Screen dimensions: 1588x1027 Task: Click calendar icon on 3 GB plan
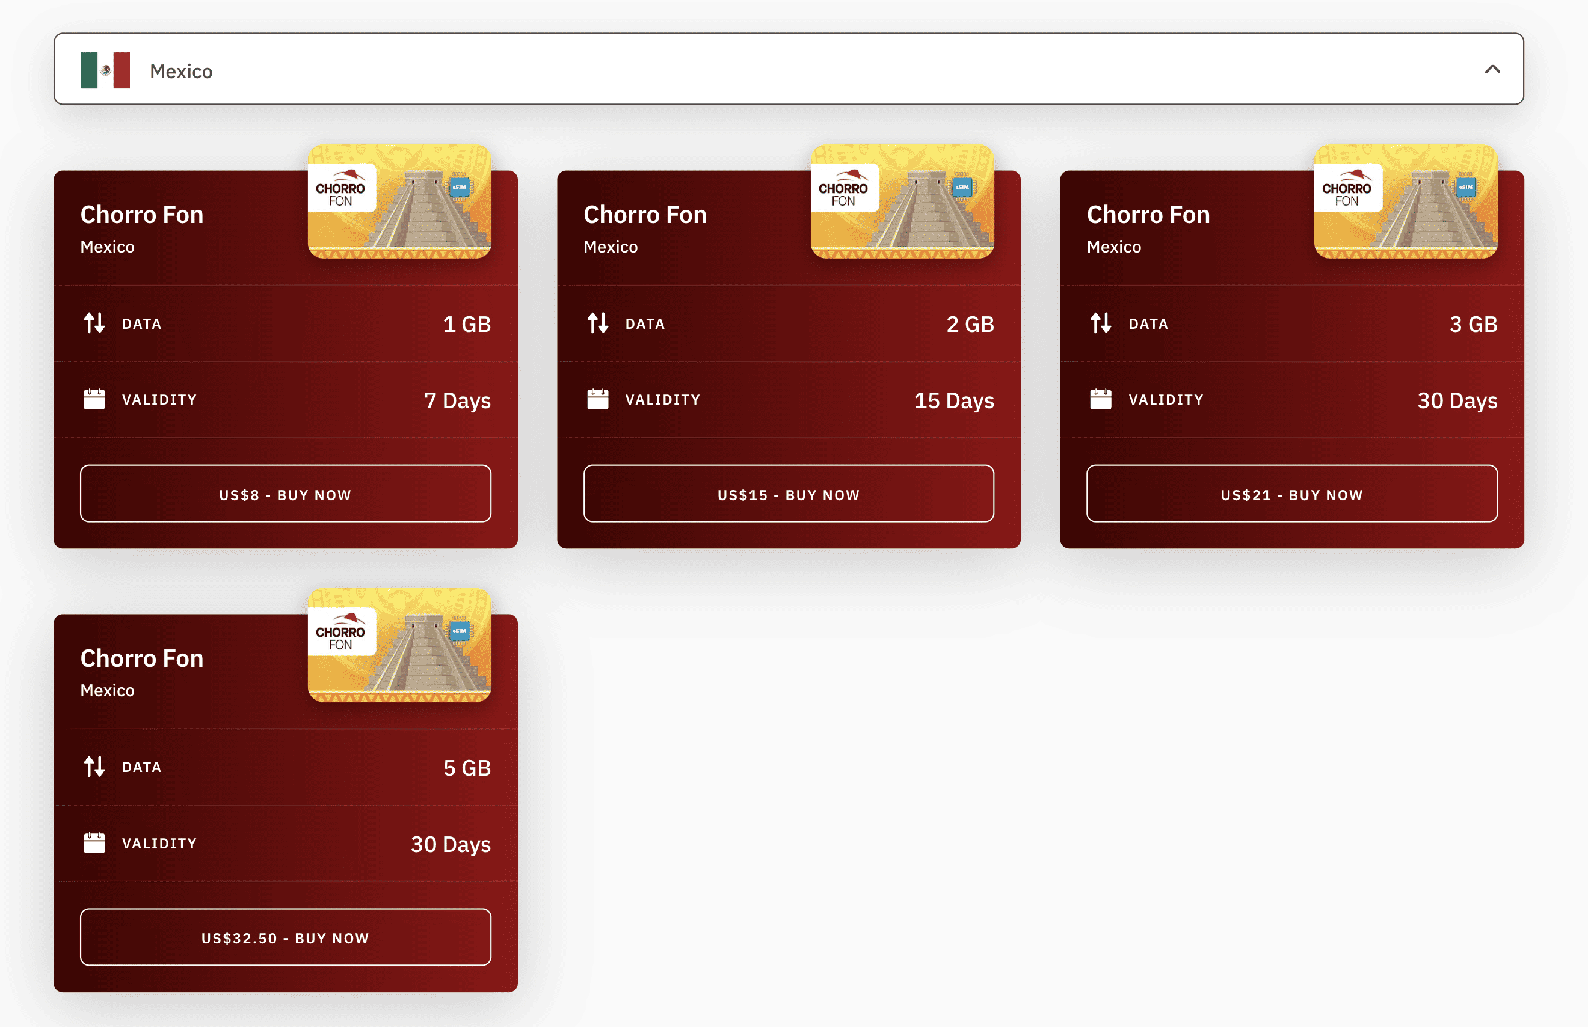[1100, 399]
